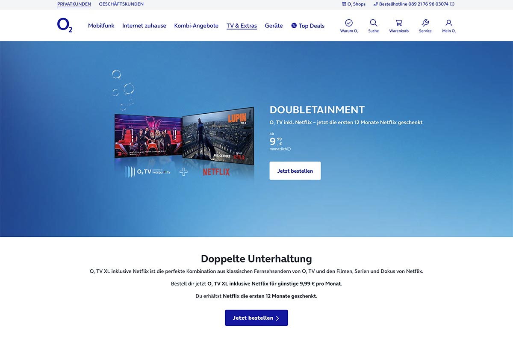
Task: Click white Jetzt bestellen button in banner
Action: point(295,171)
